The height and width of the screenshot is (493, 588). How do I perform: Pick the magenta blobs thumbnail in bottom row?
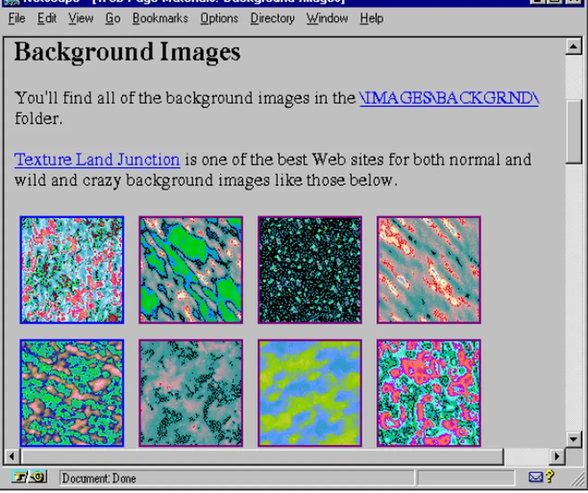tap(428, 393)
